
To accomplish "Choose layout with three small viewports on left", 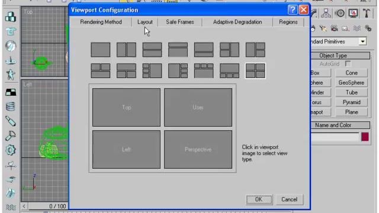I will 152,71.
